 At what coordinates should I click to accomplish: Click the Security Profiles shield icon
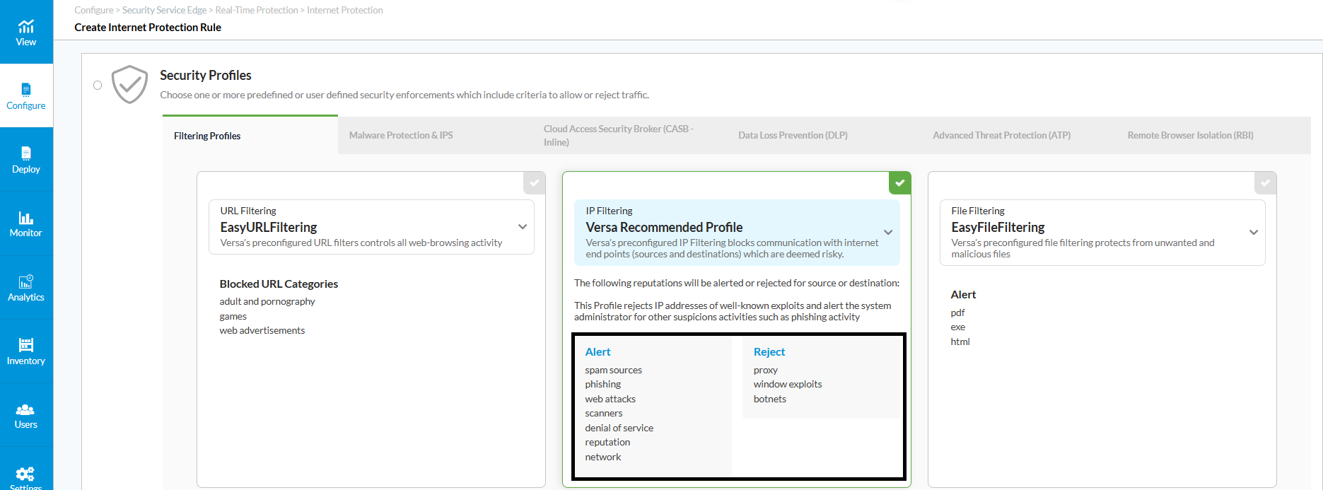tap(129, 85)
